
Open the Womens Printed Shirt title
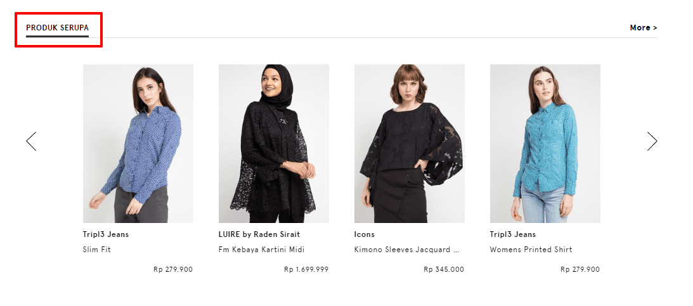(x=531, y=250)
